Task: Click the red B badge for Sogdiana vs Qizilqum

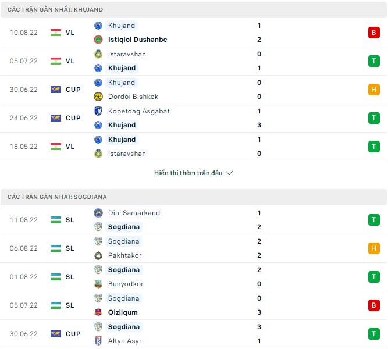Action: pos(373,305)
